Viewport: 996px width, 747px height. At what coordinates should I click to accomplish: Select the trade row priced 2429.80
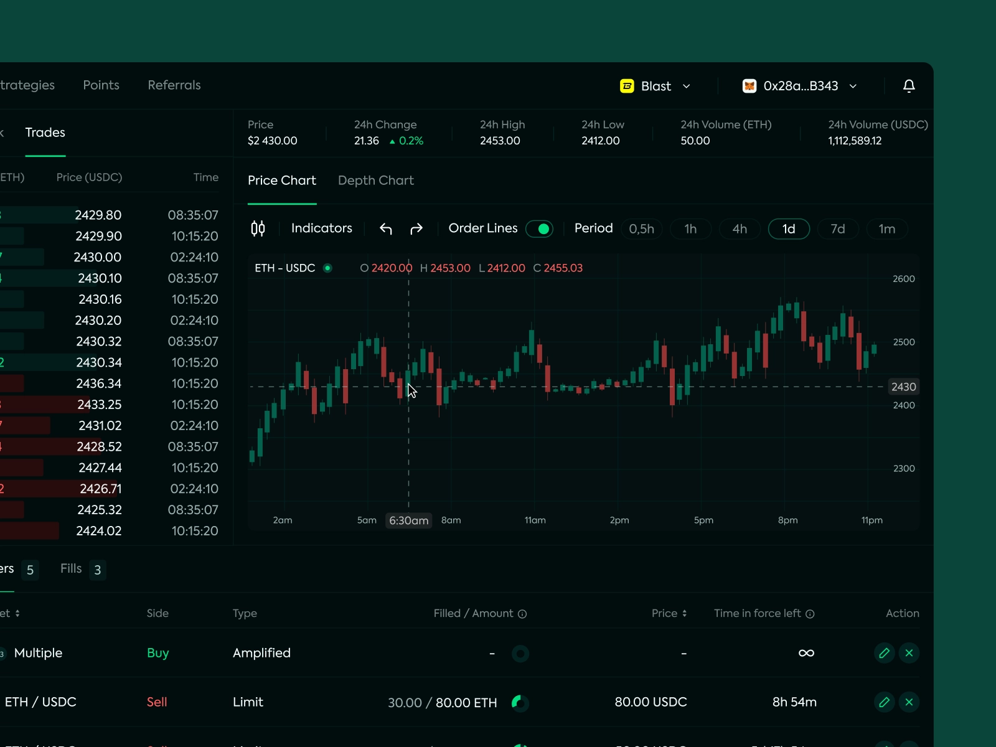(x=109, y=215)
